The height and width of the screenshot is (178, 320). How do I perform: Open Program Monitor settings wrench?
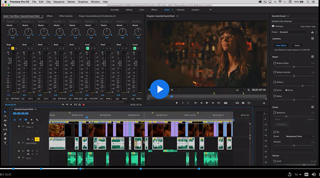pos(248,90)
